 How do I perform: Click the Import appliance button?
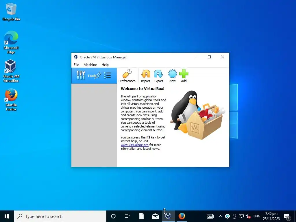146,76
